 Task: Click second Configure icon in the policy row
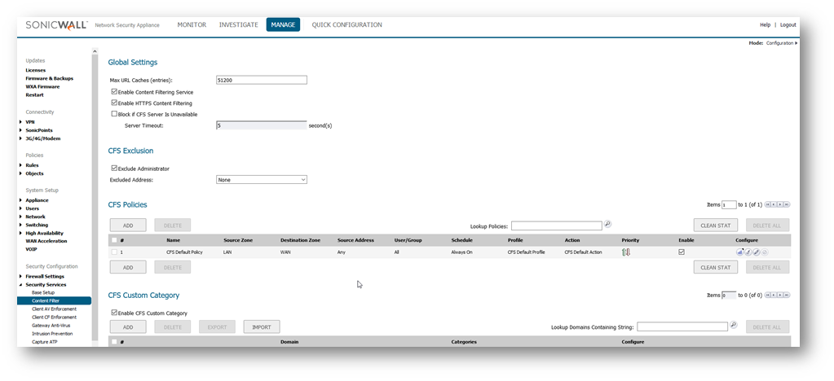click(748, 252)
